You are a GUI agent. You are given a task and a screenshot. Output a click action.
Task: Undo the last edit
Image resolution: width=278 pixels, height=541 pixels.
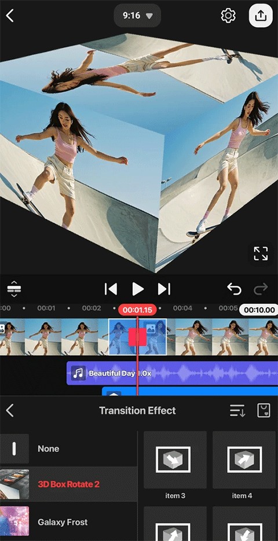point(234,289)
